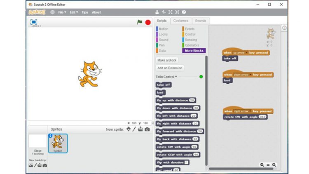This screenshot has height=174, width=309.
Task: Select the Shrink sprite tool
Action: [177, 12]
